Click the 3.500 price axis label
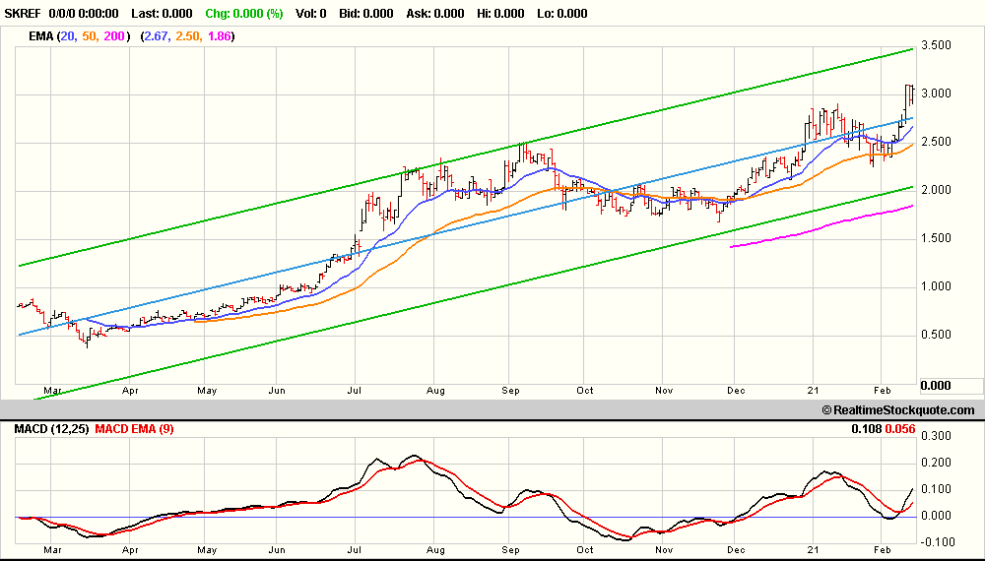Image resolution: width=985 pixels, height=561 pixels. click(x=936, y=45)
